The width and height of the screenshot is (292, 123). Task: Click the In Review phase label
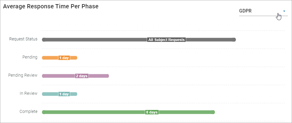pyautogui.click(x=29, y=93)
